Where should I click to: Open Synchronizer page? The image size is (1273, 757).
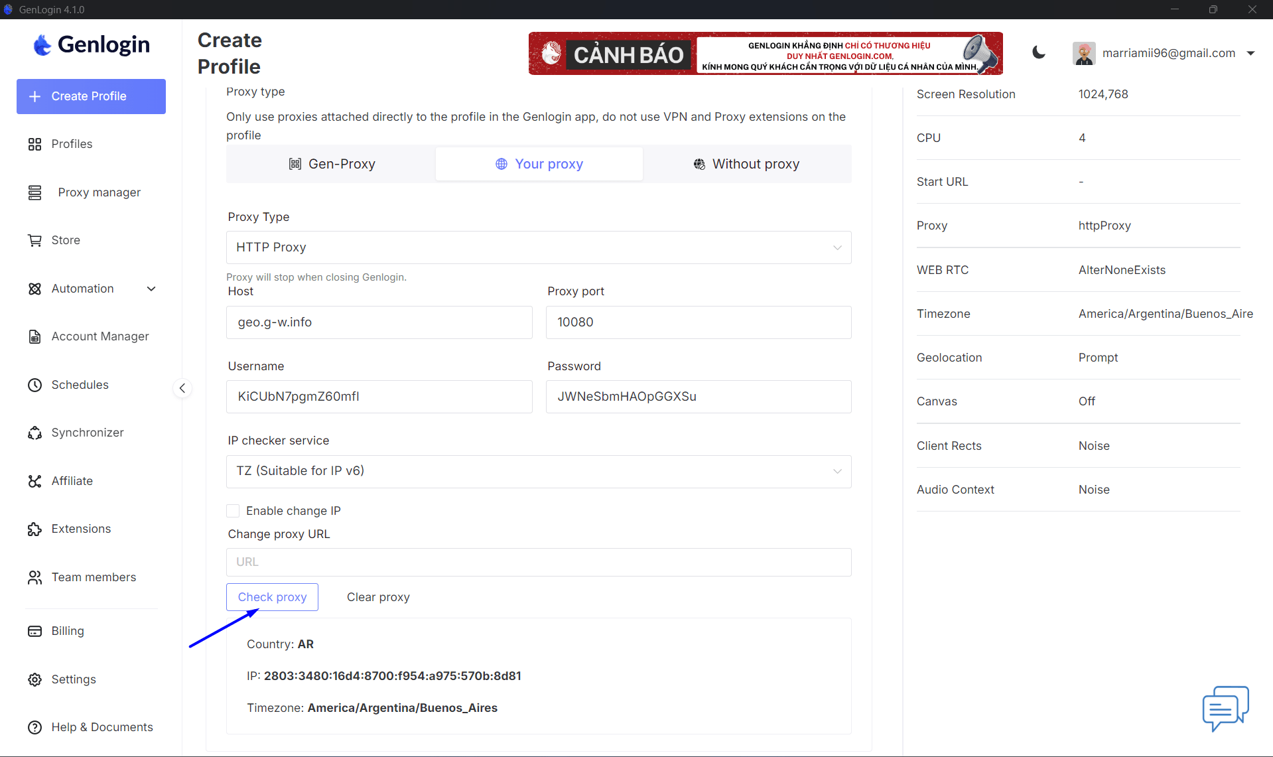tap(88, 433)
